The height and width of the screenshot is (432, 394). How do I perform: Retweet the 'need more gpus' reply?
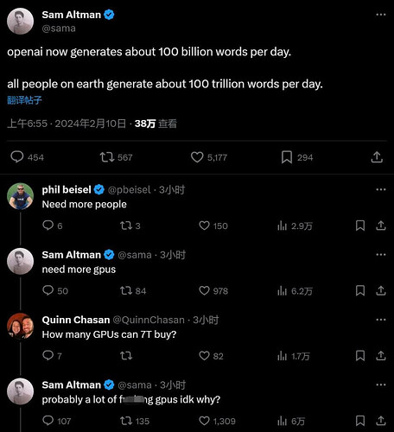[x=126, y=290]
